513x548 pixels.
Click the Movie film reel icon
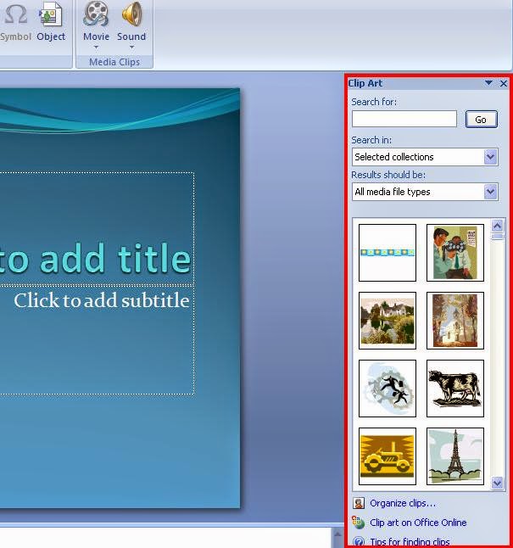pyautogui.click(x=96, y=14)
